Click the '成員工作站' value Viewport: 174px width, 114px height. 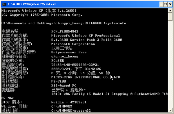[62, 48]
